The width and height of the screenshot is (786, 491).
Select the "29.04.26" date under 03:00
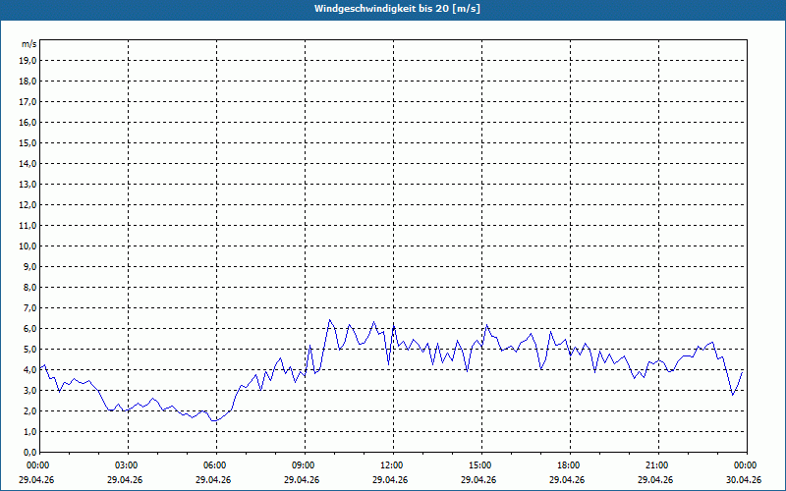(x=125, y=479)
